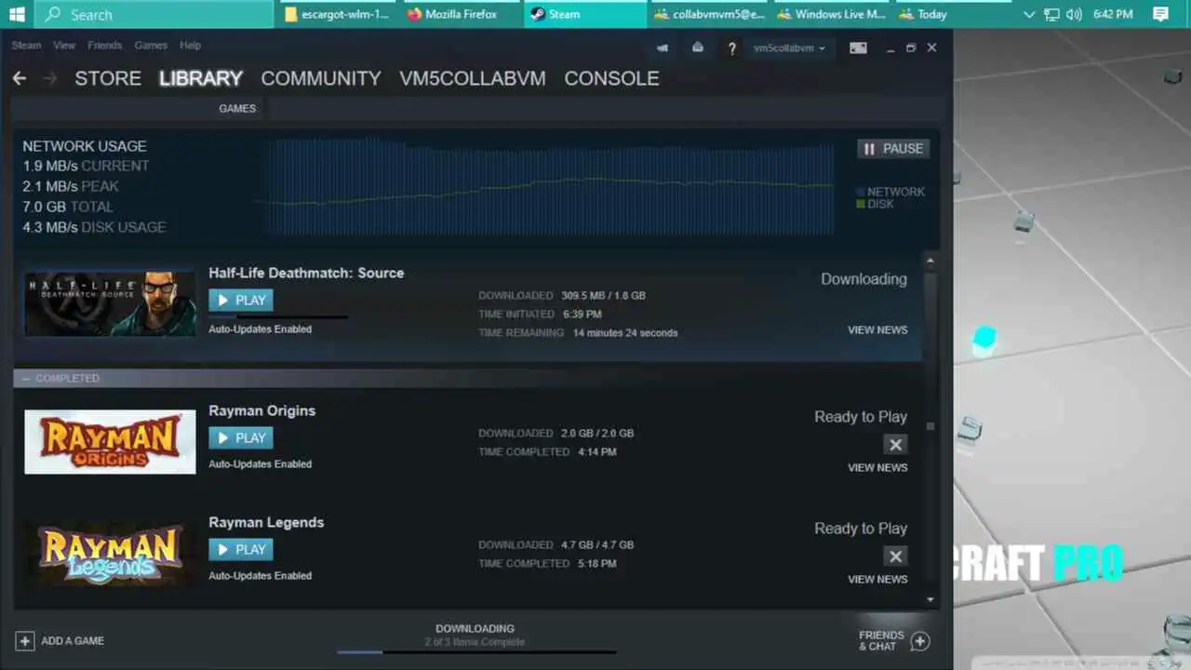Open the Steam inbox envelope icon
The image size is (1191, 670).
coord(698,47)
